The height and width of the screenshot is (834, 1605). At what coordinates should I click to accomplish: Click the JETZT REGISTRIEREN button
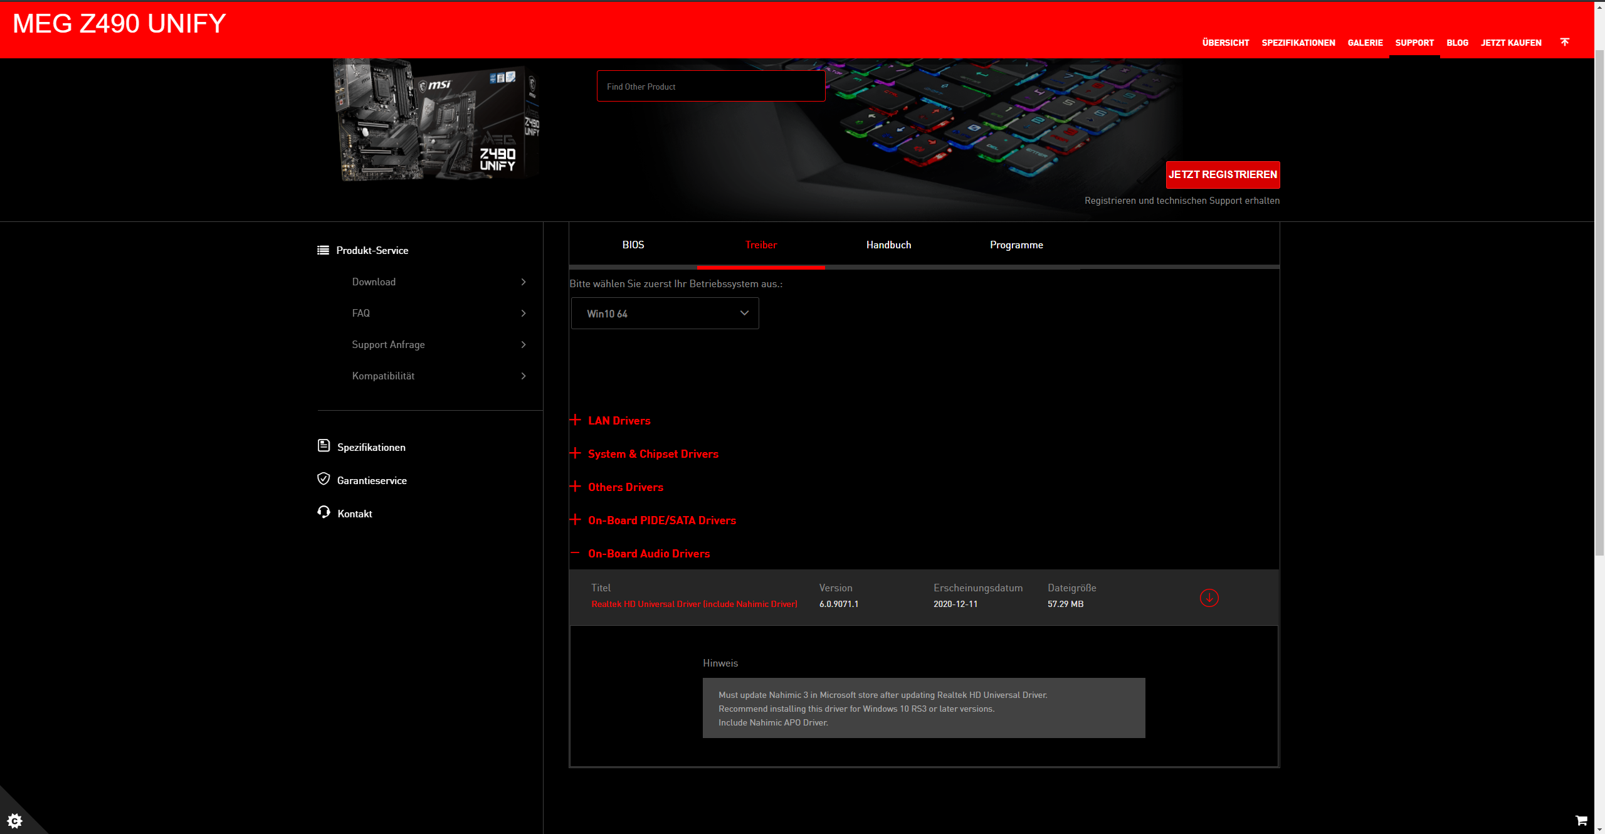coord(1223,175)
